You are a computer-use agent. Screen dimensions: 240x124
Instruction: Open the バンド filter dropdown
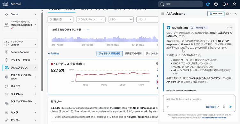[147, 19]
